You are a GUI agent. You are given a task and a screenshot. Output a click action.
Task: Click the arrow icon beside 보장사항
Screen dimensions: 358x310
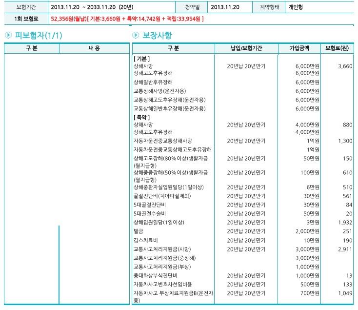pyautogui.click(x=136, y=35)
